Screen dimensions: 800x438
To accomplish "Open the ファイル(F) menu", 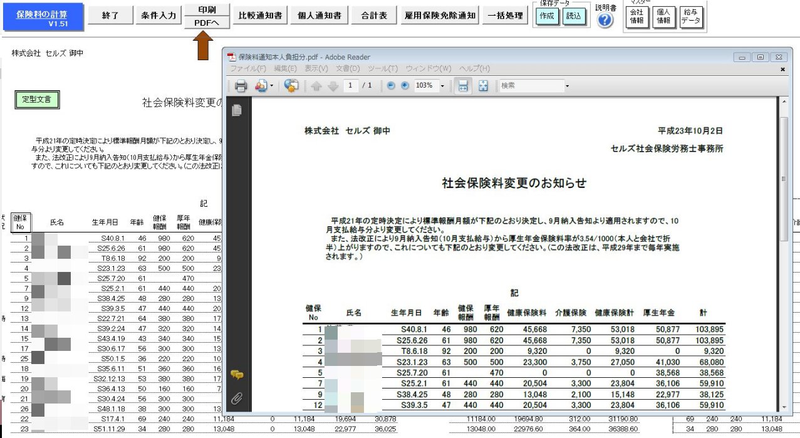I will click(249, 68).
